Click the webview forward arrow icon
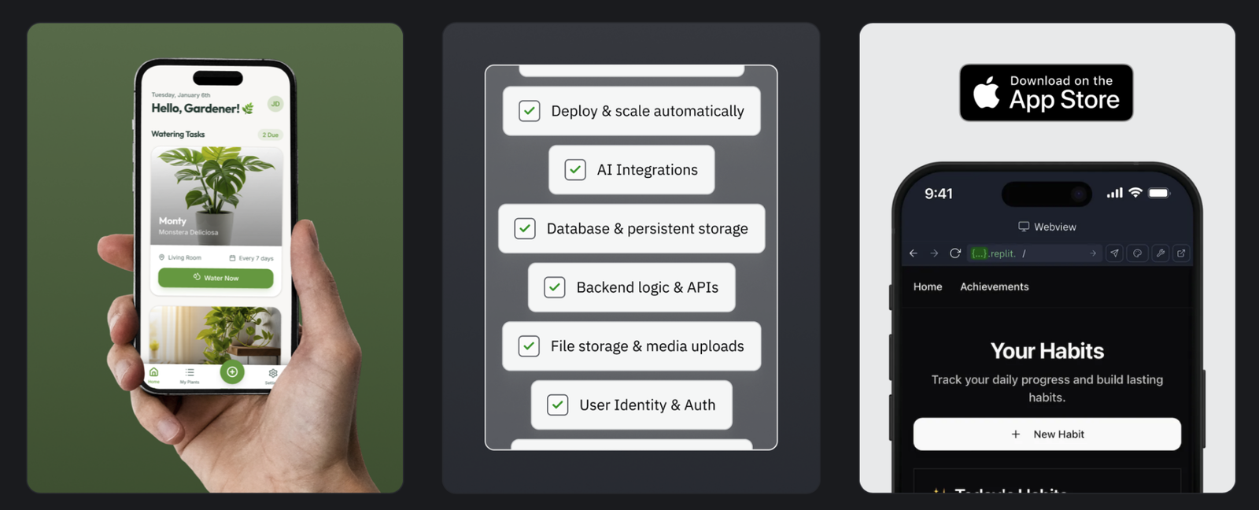The image size is (1259, 510). pos(934,253)
